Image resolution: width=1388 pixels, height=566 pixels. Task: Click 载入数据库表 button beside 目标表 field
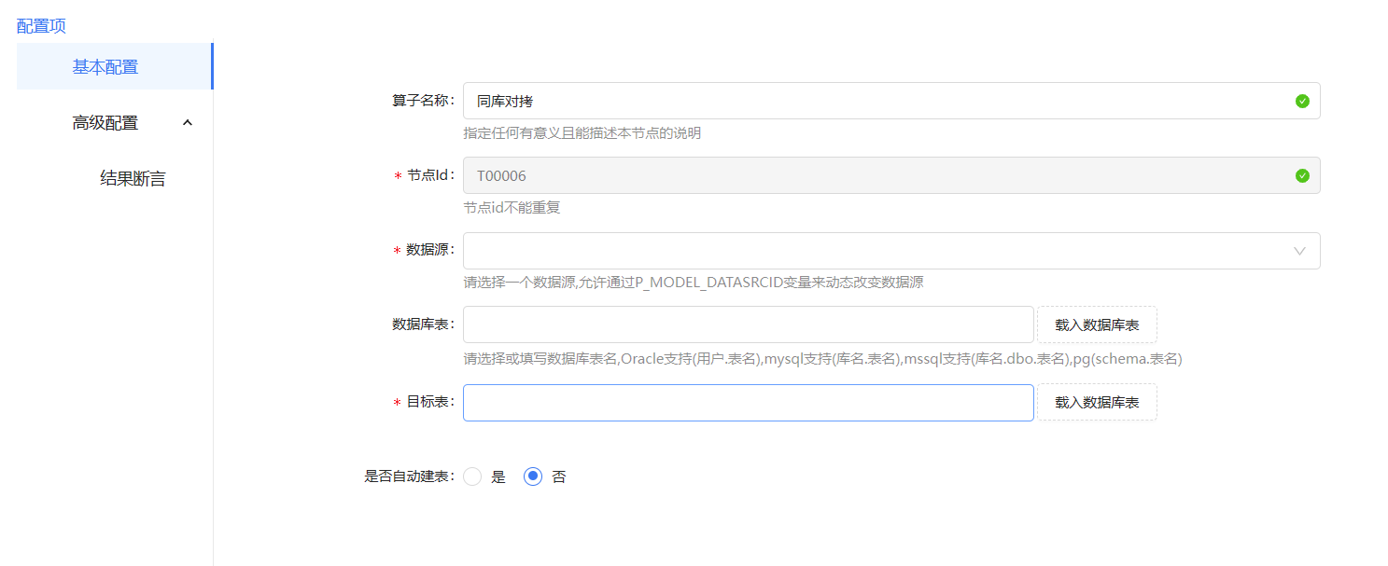(x=1097, y=402)
